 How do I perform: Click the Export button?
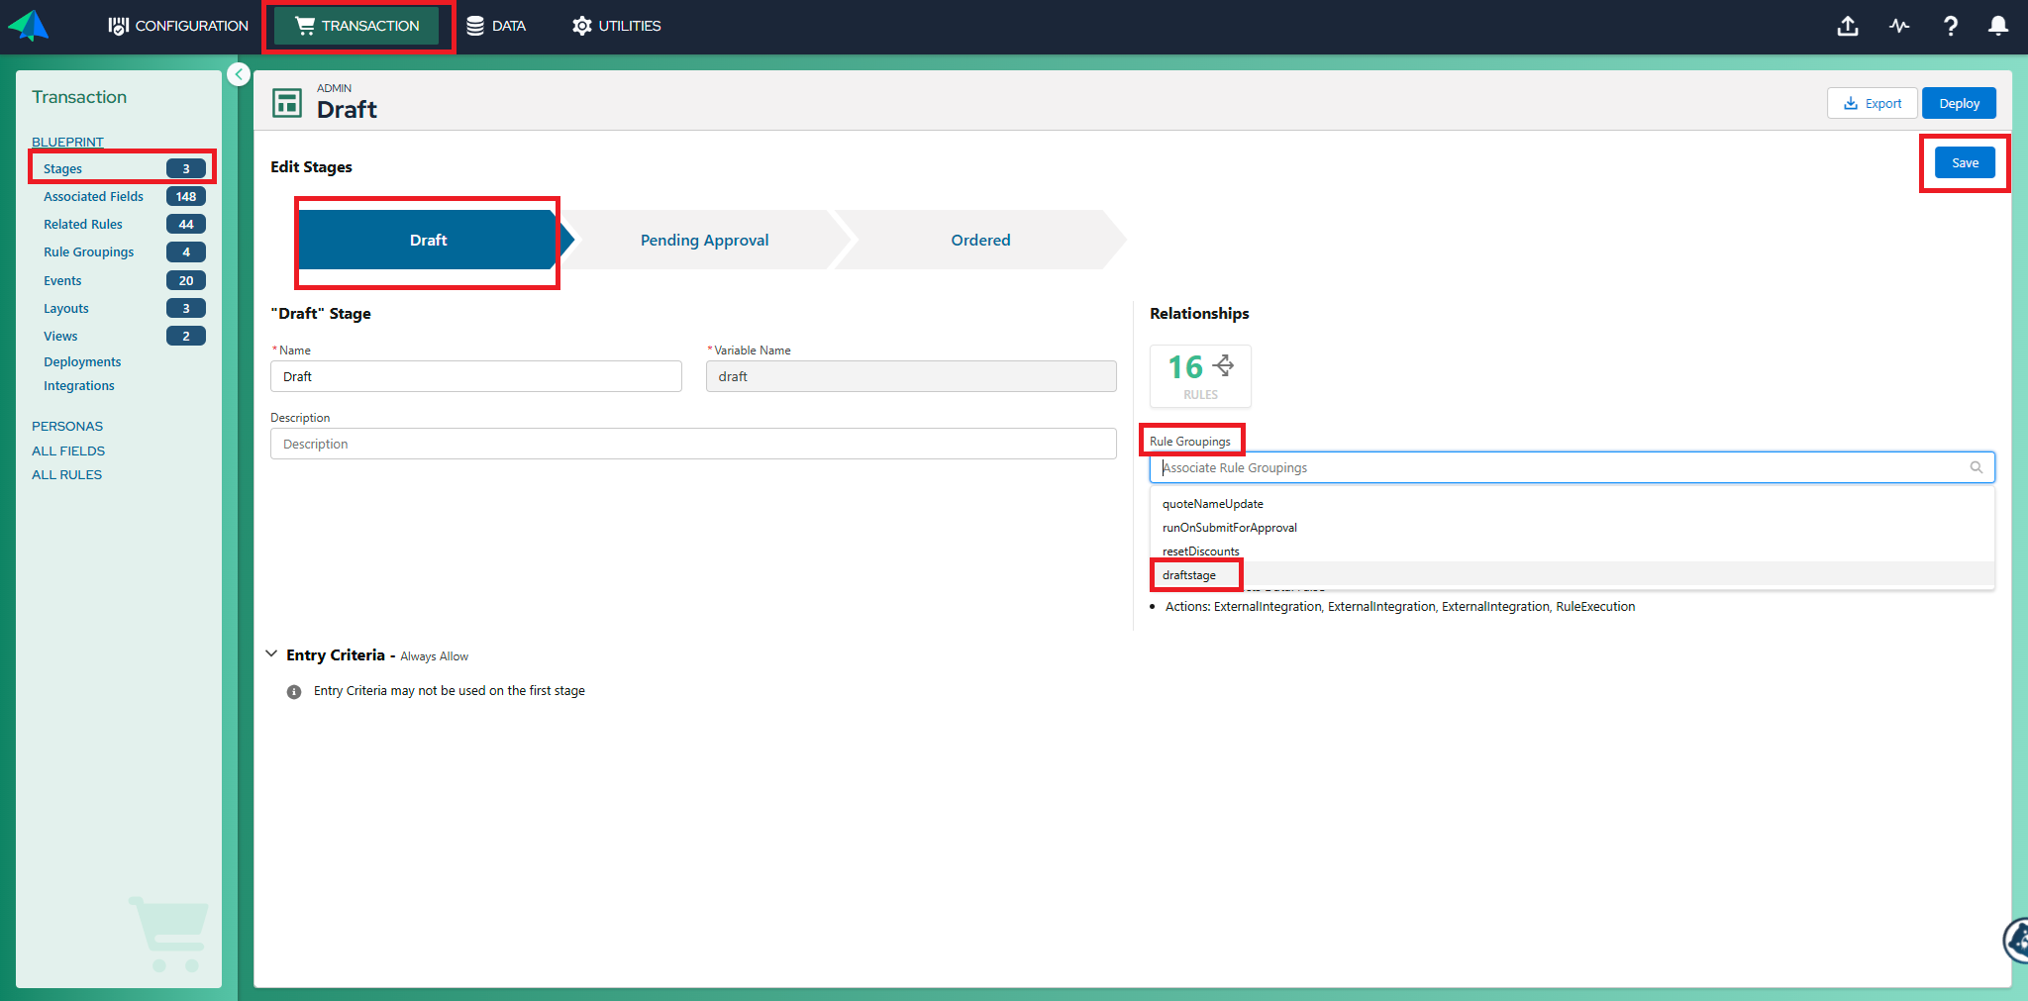tap(1872, 103)
